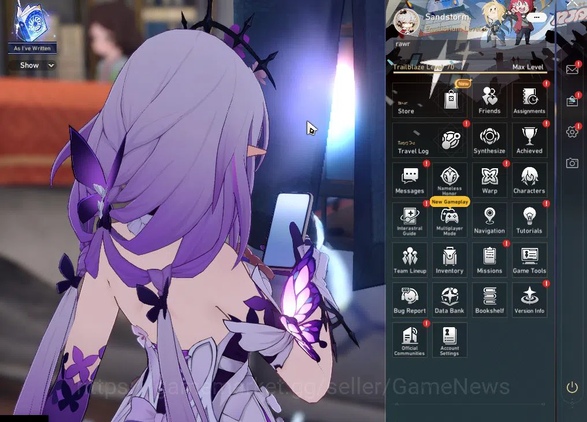
Task: Open the Messages menu
Action: [410, 180]
